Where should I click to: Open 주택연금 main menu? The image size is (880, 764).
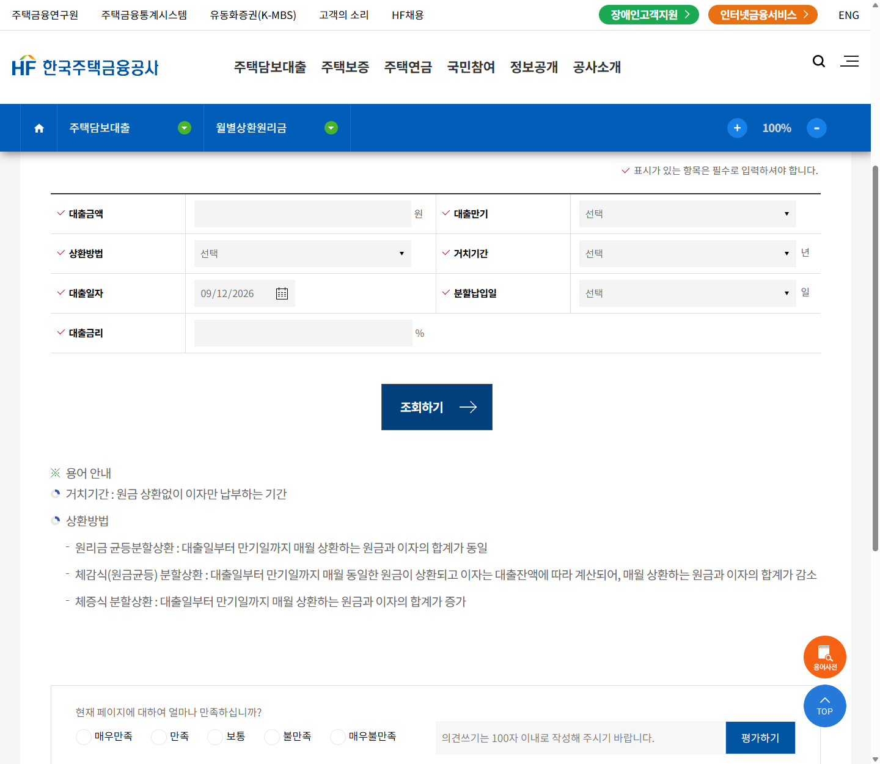408,67
